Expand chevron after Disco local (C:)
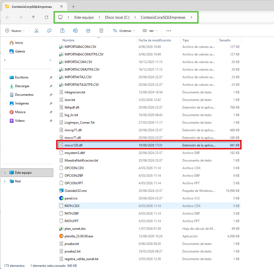Viewport: 274px width, 269px height. point(135,17)
